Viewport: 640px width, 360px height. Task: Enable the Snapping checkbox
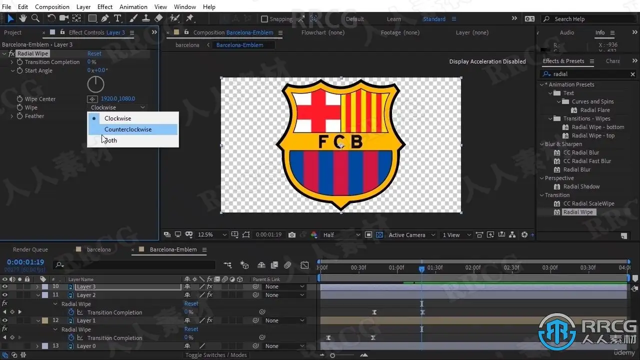pyautogui.click(x=264, y=19)
